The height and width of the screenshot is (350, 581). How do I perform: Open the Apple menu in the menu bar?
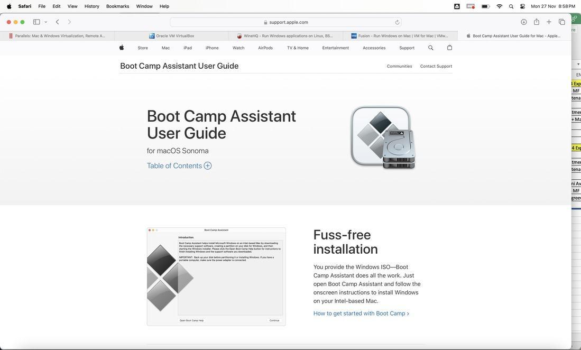(10, 6)
